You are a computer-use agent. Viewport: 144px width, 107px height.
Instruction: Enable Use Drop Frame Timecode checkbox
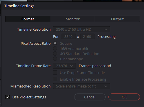pyautogui.click(x=55, y=73)
